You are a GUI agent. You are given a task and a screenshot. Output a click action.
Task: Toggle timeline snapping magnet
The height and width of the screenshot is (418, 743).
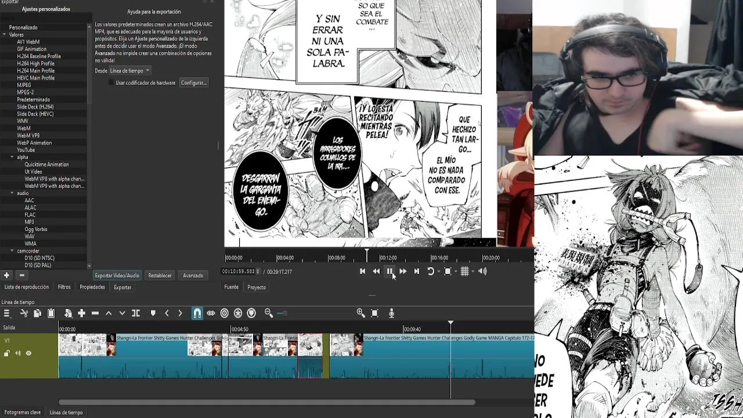[x=197, y=313]
